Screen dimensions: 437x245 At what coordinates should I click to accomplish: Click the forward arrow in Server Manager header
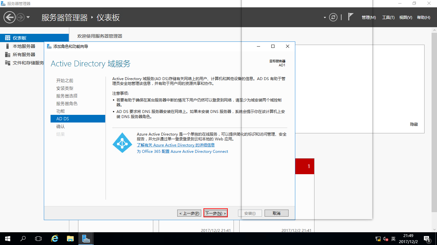pyautogui.click(x=20, y=17)
